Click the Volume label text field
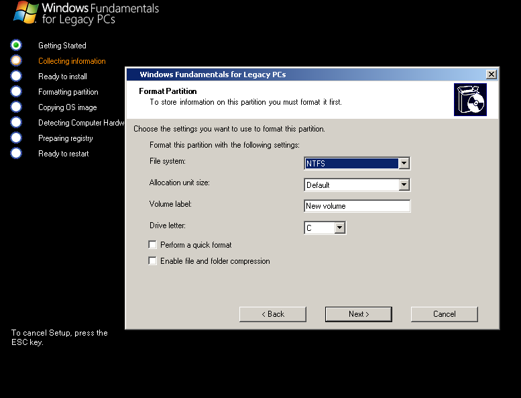This screenshot has height=398, width=521. [357, 206]
